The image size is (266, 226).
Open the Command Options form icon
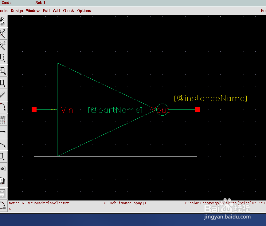(x=3, y=193)
